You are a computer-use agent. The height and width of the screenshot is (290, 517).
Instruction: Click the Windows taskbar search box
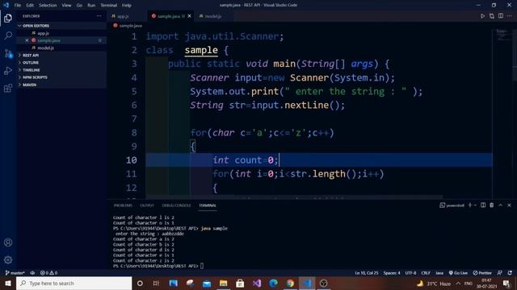pyautogui.click(x=74, y=283)
